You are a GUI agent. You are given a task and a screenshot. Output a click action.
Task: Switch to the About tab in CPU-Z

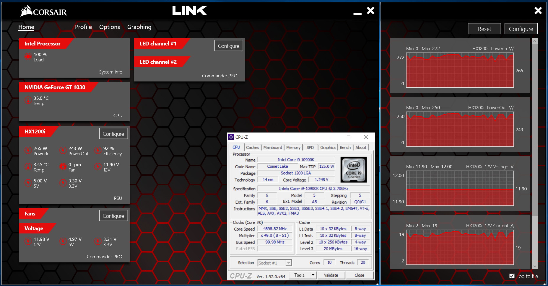(x=361, y=147)
